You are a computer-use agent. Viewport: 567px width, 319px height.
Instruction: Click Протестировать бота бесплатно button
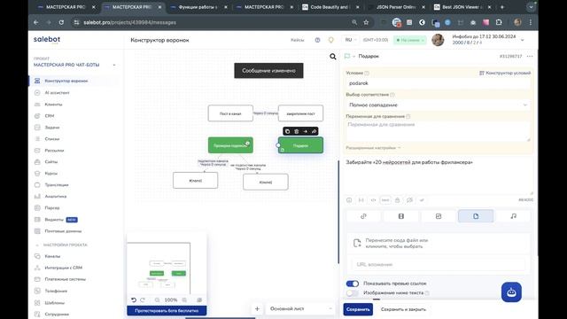coord(167,311)
